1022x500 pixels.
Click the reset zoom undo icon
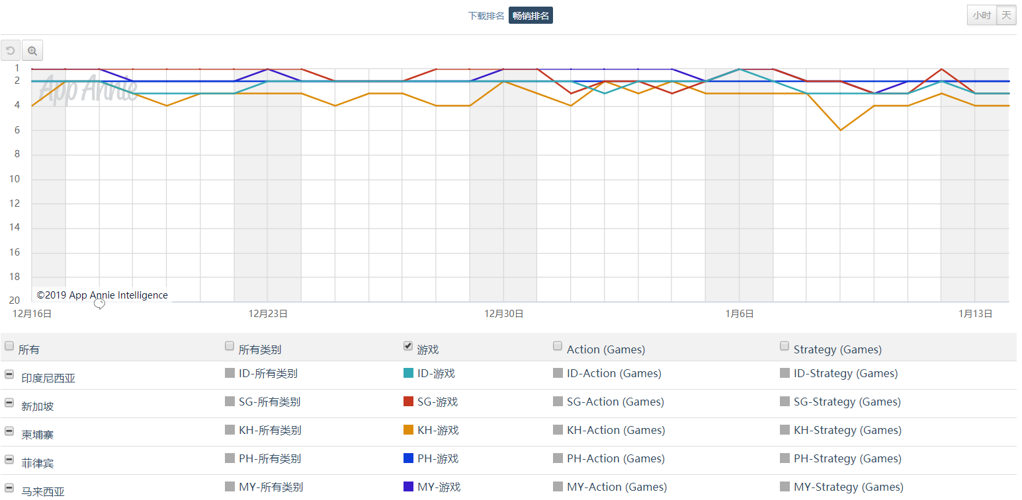point(11,50)
